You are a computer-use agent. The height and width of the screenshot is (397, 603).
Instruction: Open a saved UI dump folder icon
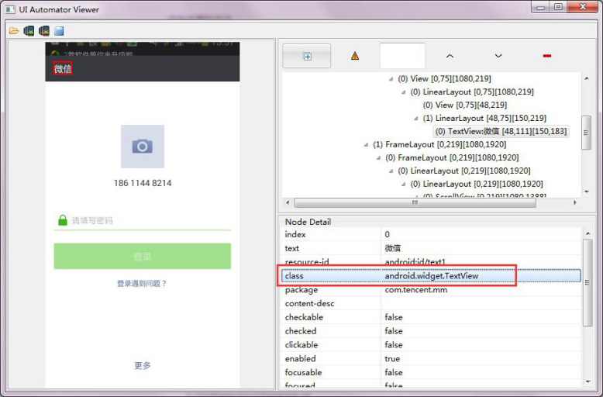click(x=14, y=31)
